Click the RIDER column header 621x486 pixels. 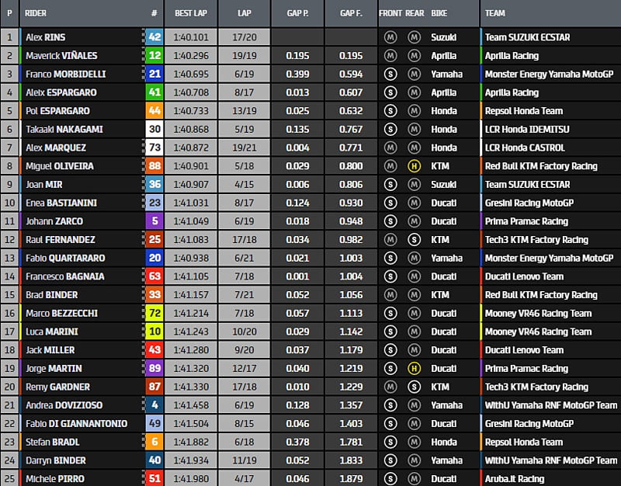point(36,13)
